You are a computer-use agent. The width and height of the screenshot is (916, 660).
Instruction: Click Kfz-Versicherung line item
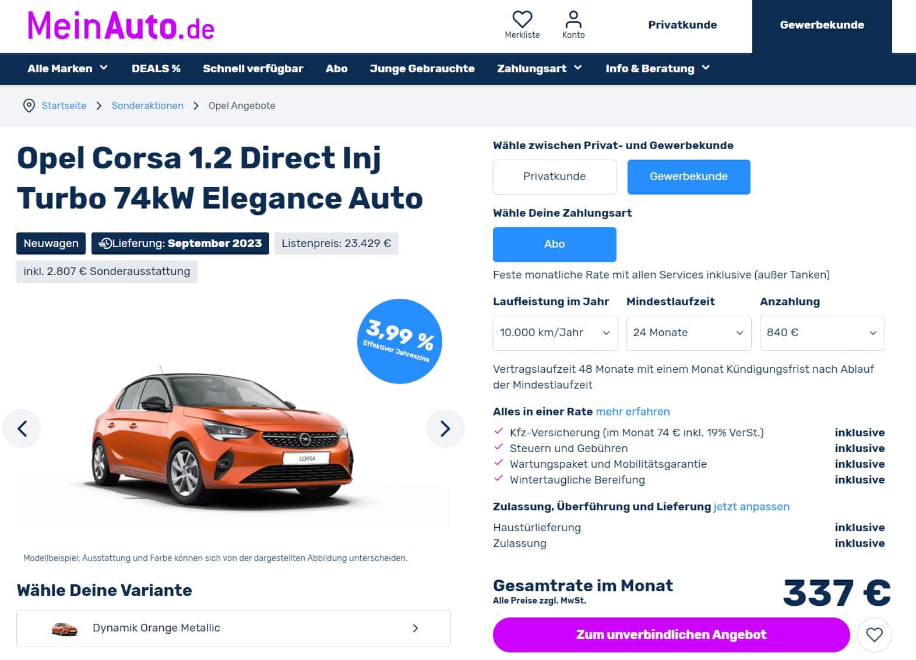pos(636,433)
